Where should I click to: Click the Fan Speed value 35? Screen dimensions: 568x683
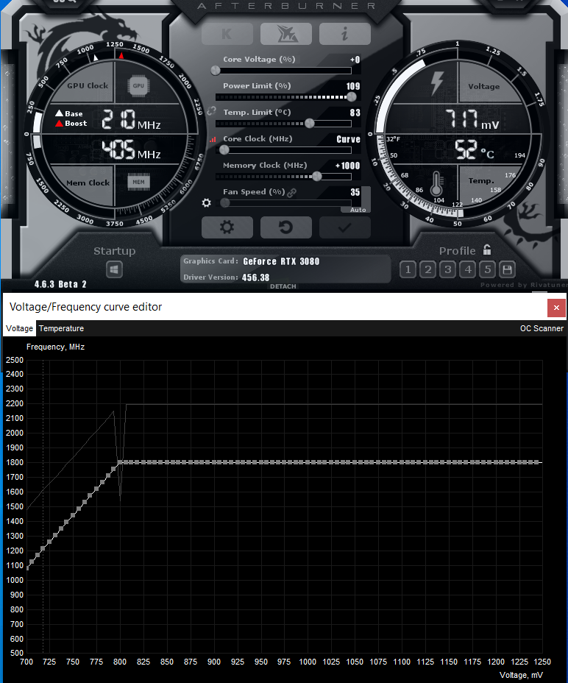(355, 192)
